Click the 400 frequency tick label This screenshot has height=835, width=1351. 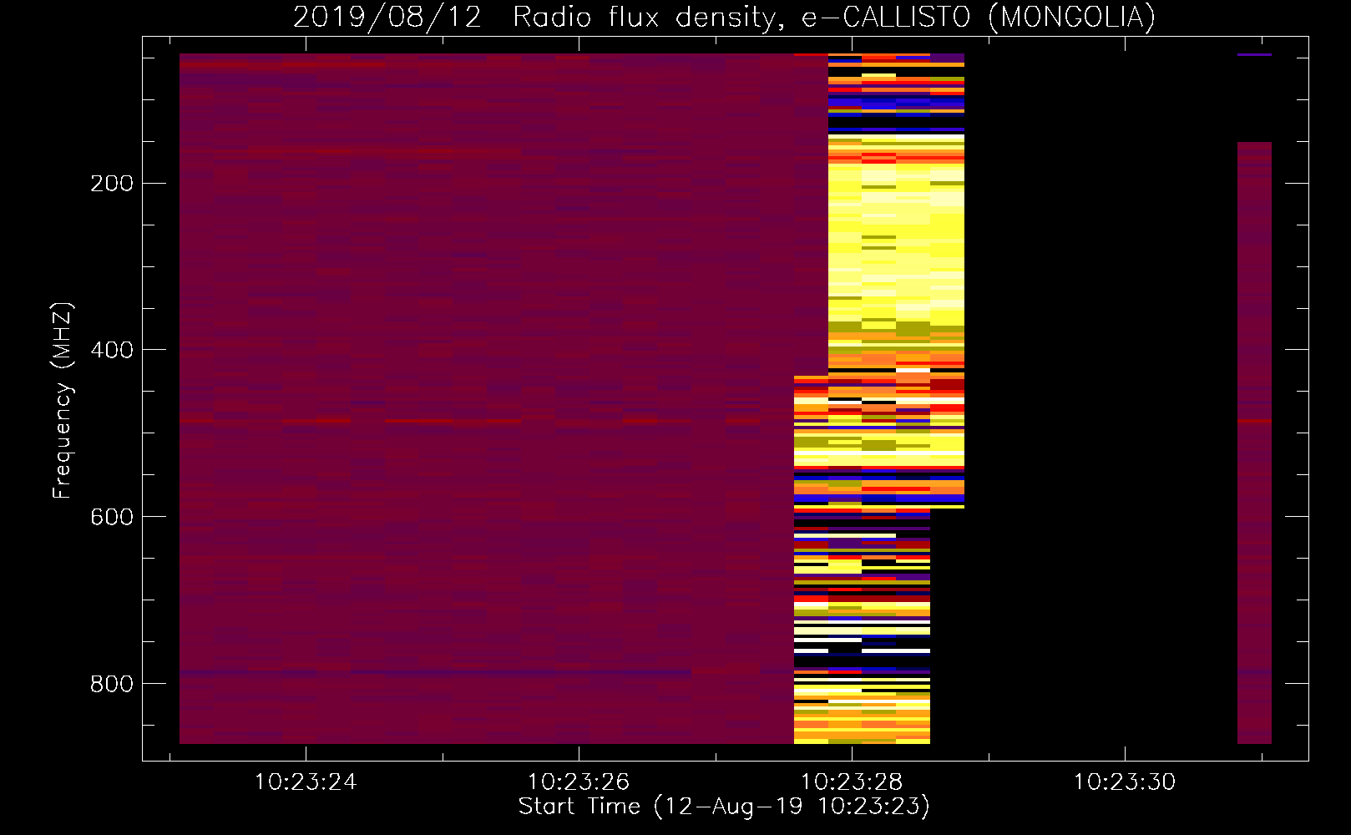(112, 350)
